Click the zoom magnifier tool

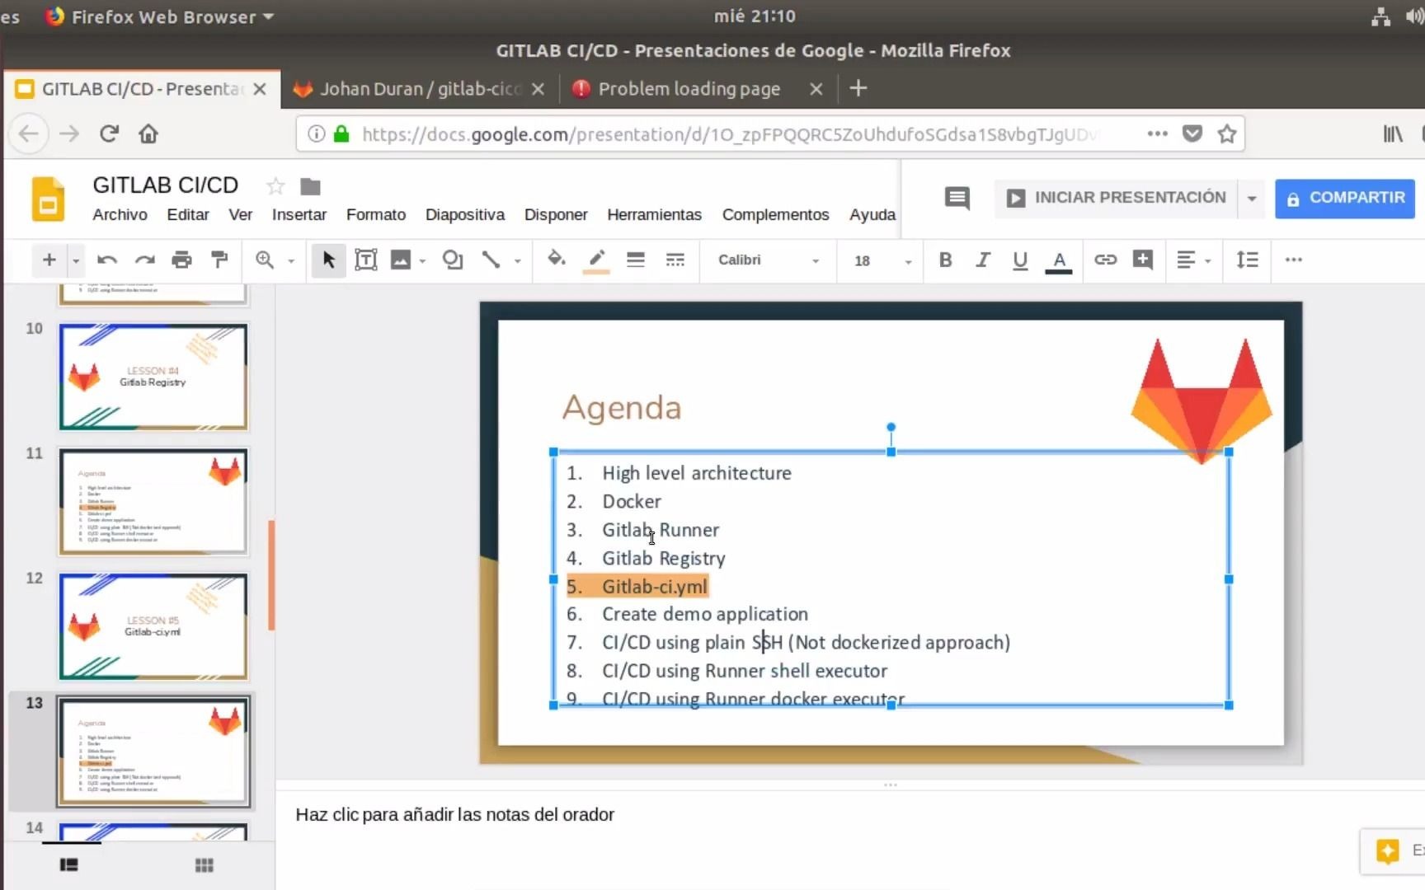click(265, 260)
